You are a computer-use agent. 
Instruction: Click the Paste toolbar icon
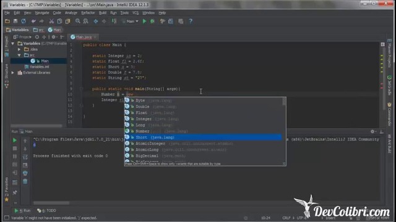[x=67, y=22]
